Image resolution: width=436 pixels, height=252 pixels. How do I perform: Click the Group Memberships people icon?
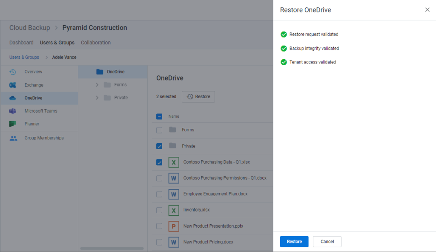13,138
